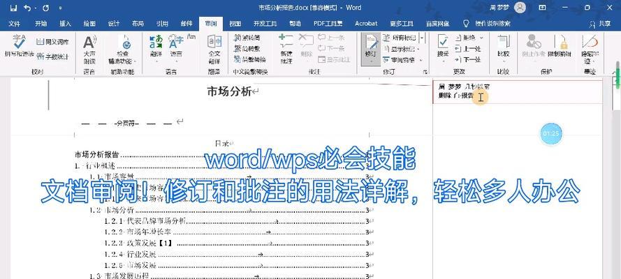
Task: Click the vertical scrollbar of the document
Action: point(618,178)
